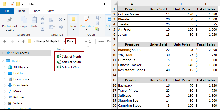Switch to the Share ribbon tab
This screenshot has height=110, width=221.
click(36, 11)
